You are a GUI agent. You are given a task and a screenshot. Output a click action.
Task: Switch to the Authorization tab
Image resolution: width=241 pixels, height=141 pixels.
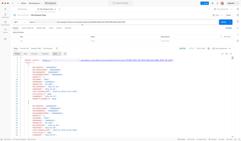pyautogui.click(x=27, y=28)
